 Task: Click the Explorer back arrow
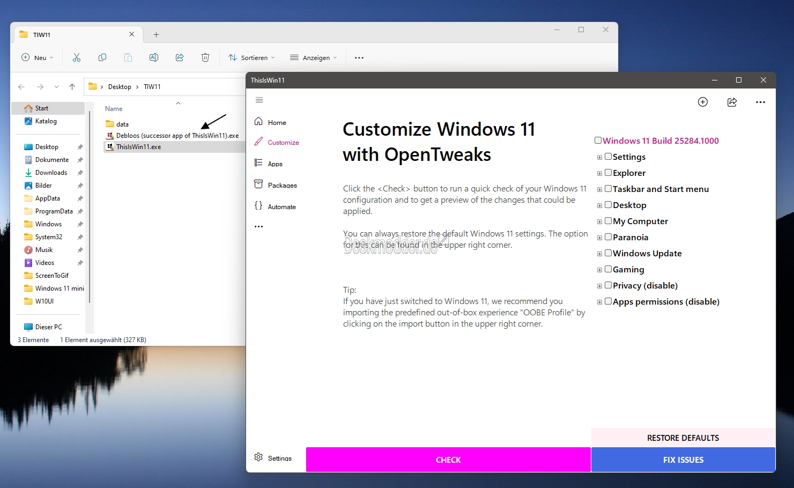point(21,86)
